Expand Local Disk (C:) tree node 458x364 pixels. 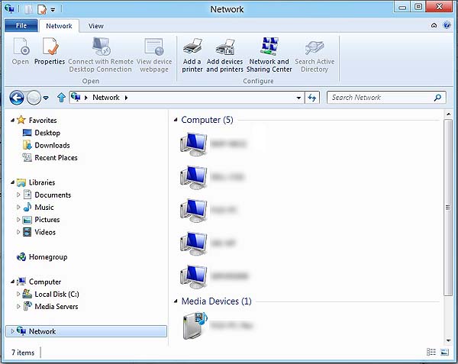pyautogui.click(x=19, y=295)
